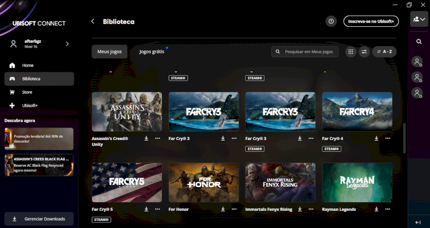Viewport: 430px width, 228px height.
Task: Collapse the right panel with arrow icon
Action: 418,222
